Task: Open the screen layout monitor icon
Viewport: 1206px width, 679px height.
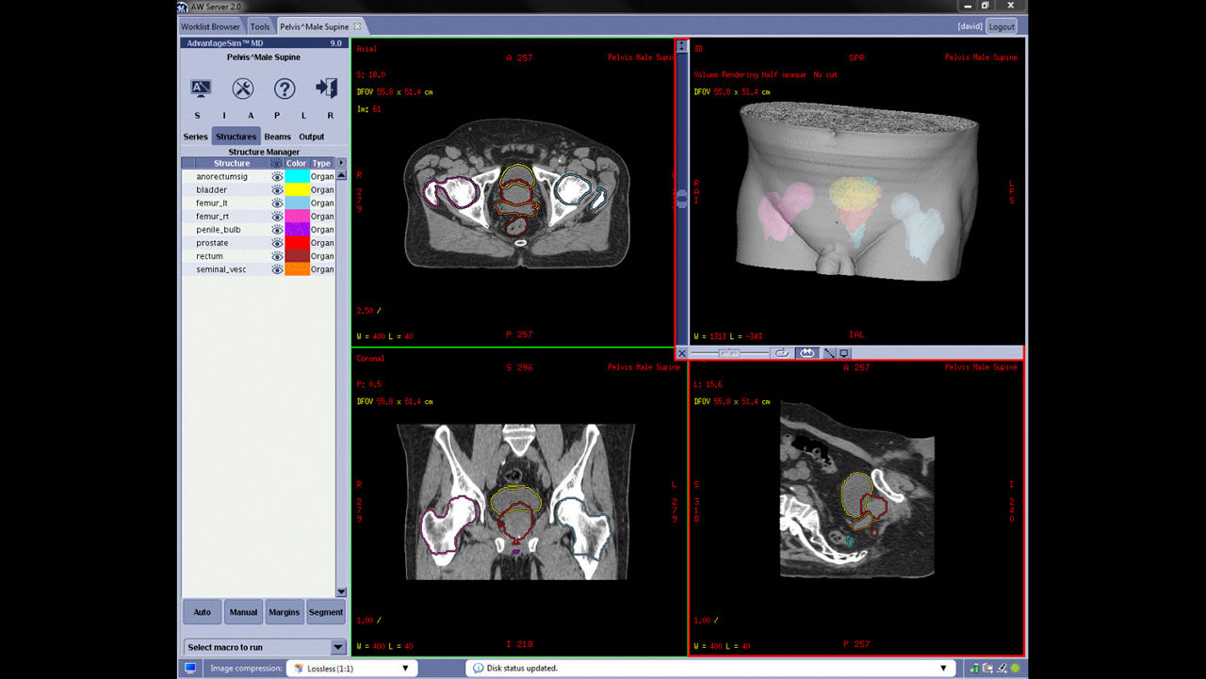Action: [x=201, y=89]
